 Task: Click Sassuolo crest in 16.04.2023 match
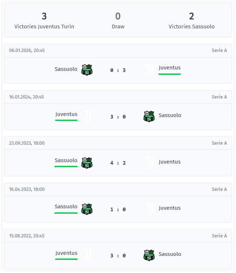pos(87,209)
